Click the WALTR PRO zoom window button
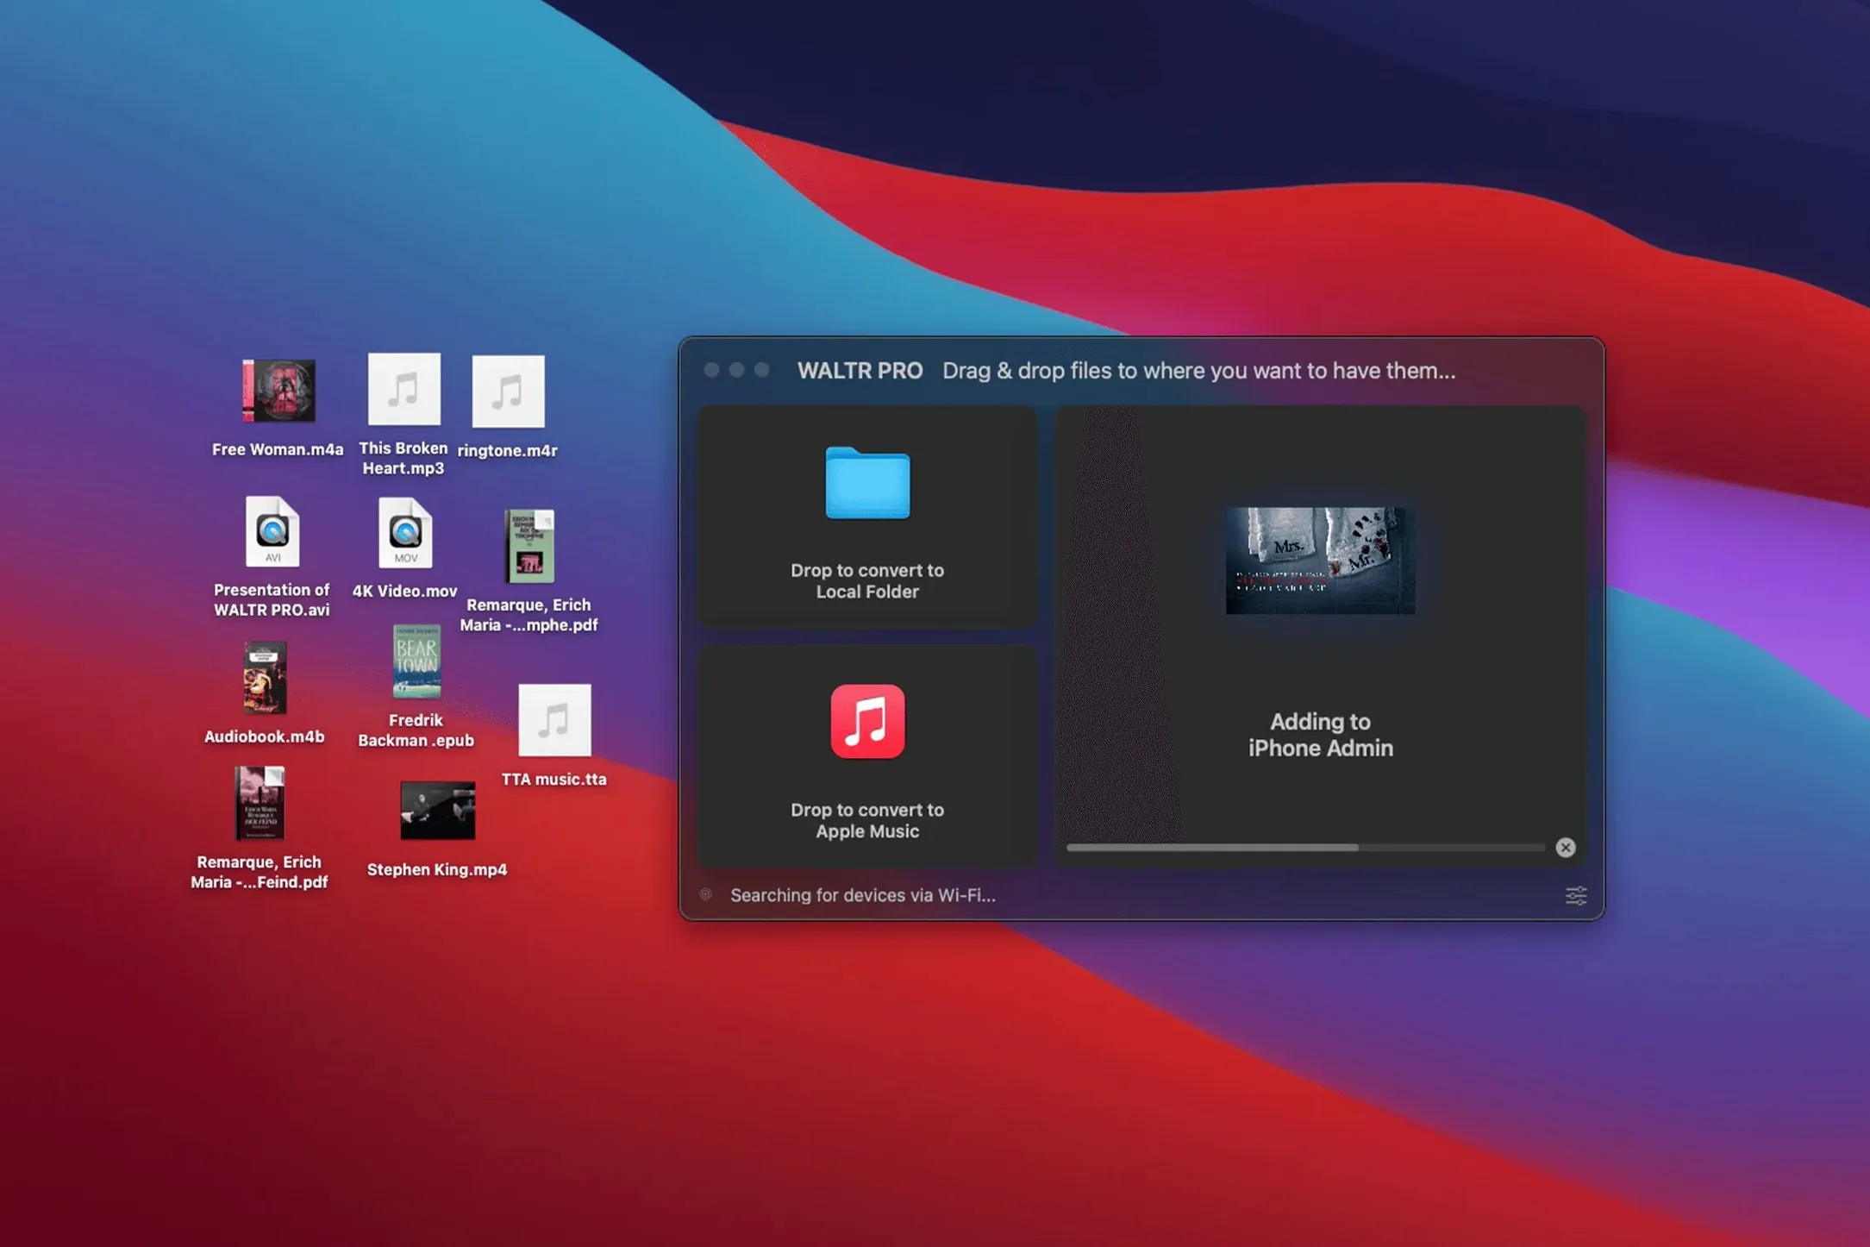 (x=761, y=370)
